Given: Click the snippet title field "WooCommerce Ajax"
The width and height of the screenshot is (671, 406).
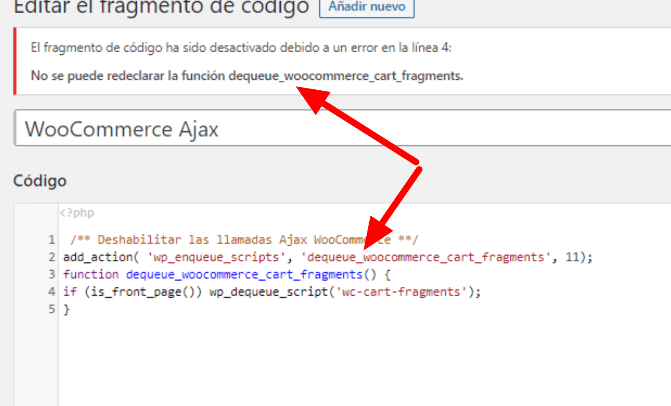Looking at the screenshot, I should tap(343, 128).
